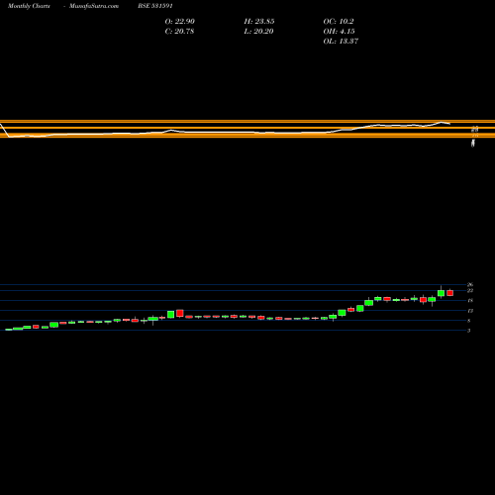This screenshot has width=495, height=495.
Task: Click the price axis label 3
Action: pyautogui.click(x=469, y=331)
